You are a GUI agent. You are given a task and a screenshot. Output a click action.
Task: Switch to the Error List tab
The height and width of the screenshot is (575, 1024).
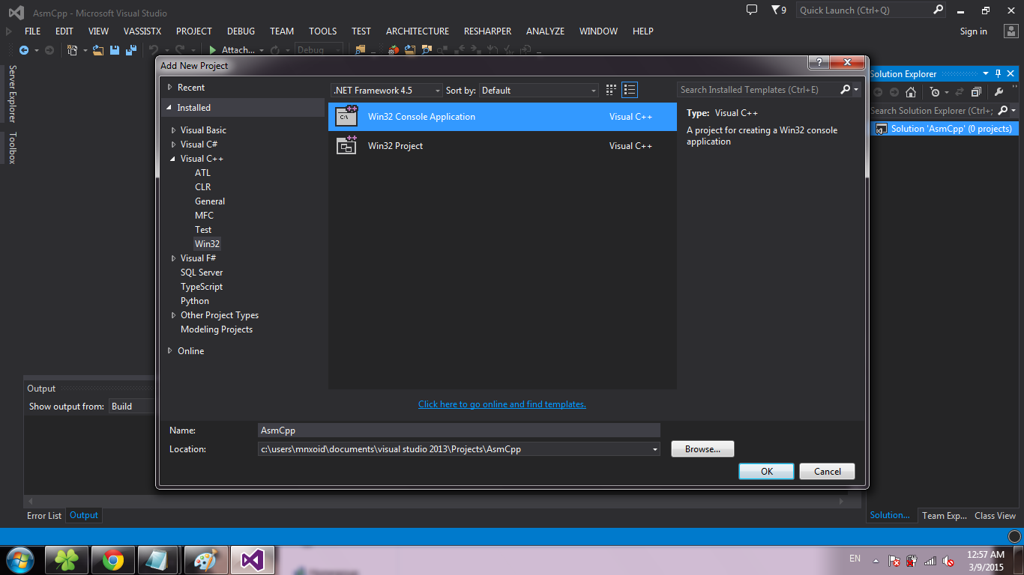click(44, 515)
